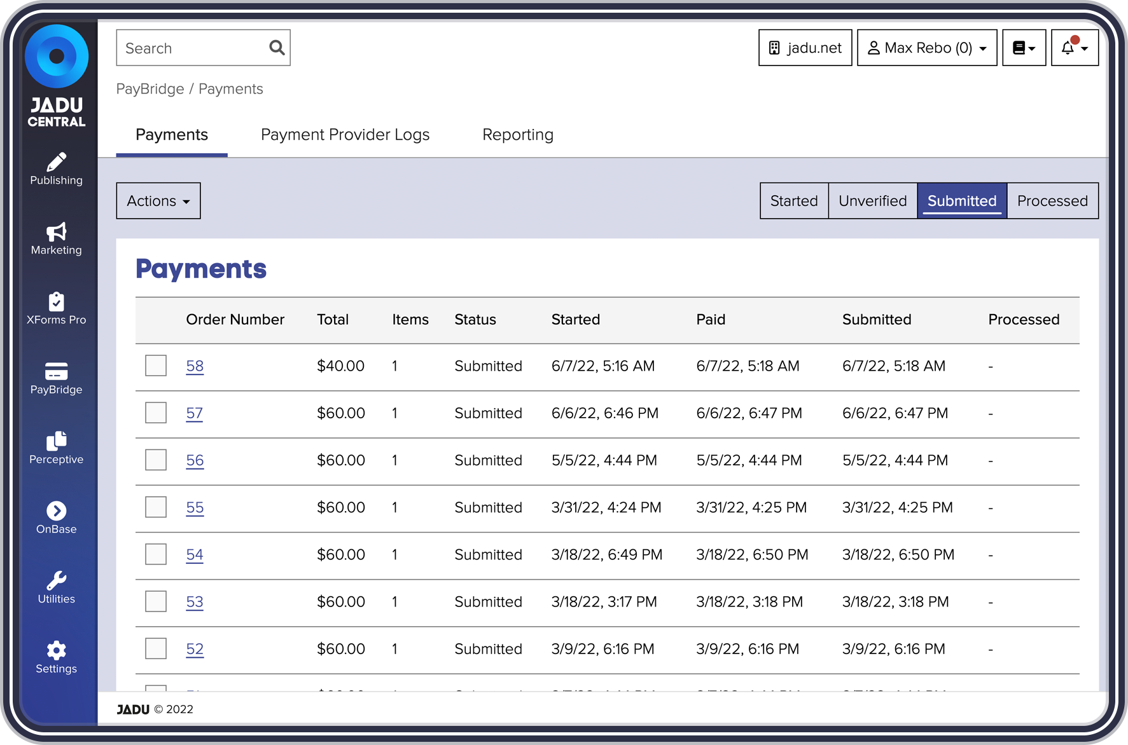Click PayBridge in the breadcrumb
The width and height of the screenshot is (1128, 745).
[150, 89]
